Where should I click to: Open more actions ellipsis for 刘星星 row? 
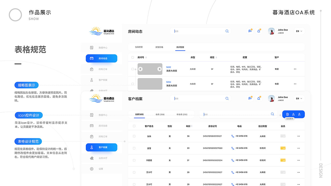coord(298,160)
